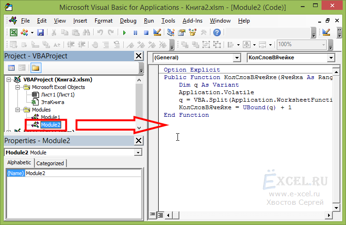Switch to the Alphabetic properties tab
Viewport: 346px width, 225px height.
[19, 162]
